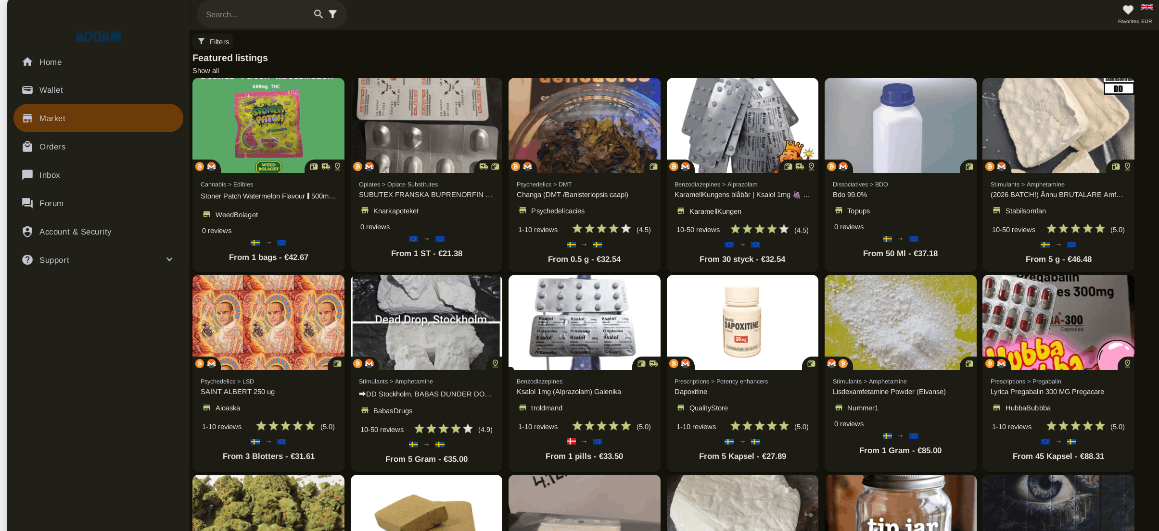View your Orders

[52, 147]
